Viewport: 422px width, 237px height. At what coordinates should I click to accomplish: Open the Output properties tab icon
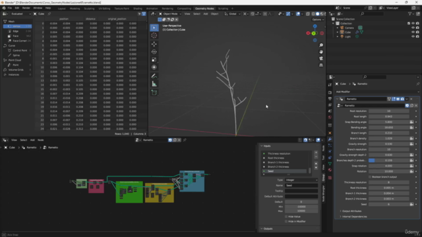[x=330, y=99]
